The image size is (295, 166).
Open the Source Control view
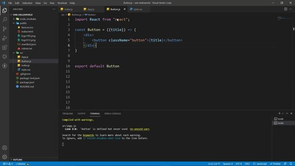(5, 29)
